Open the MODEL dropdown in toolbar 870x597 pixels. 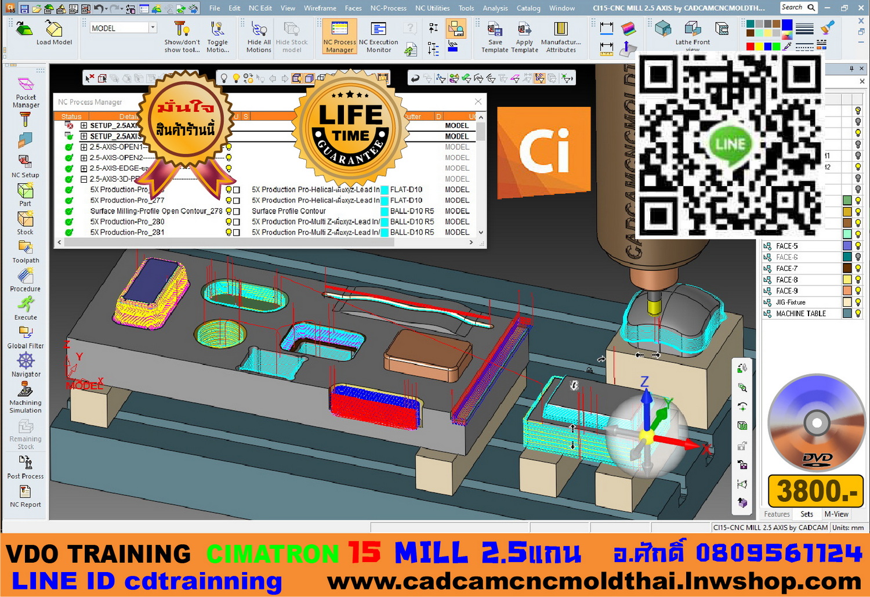(153, 28)
